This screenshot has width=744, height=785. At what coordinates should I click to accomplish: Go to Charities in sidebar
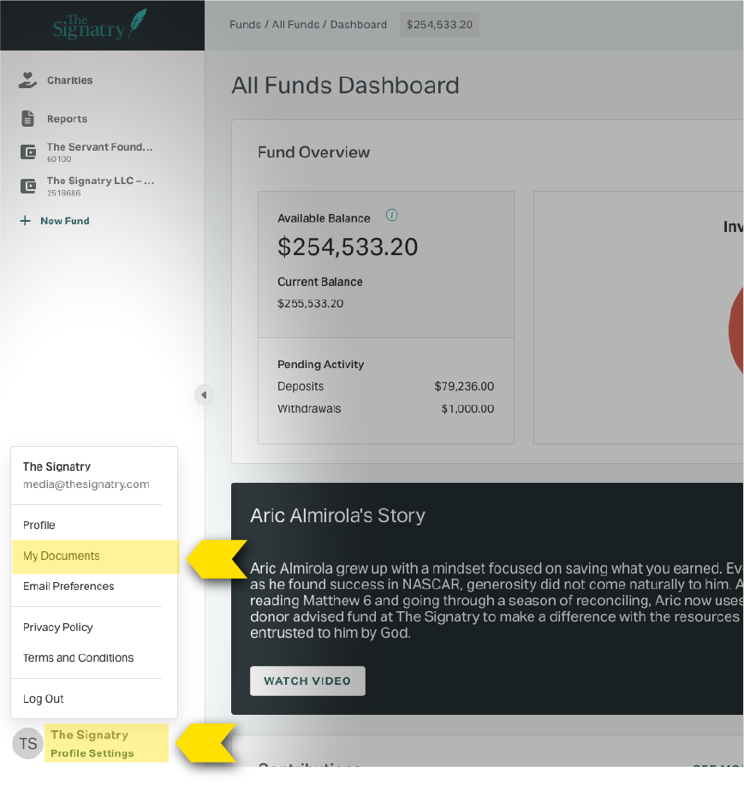(70, 80)
